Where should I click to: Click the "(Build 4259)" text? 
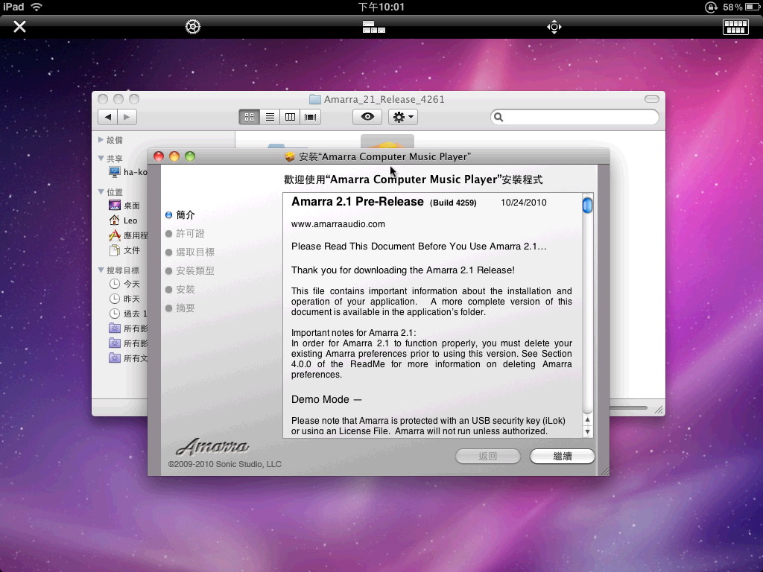[x=453, y=203]
